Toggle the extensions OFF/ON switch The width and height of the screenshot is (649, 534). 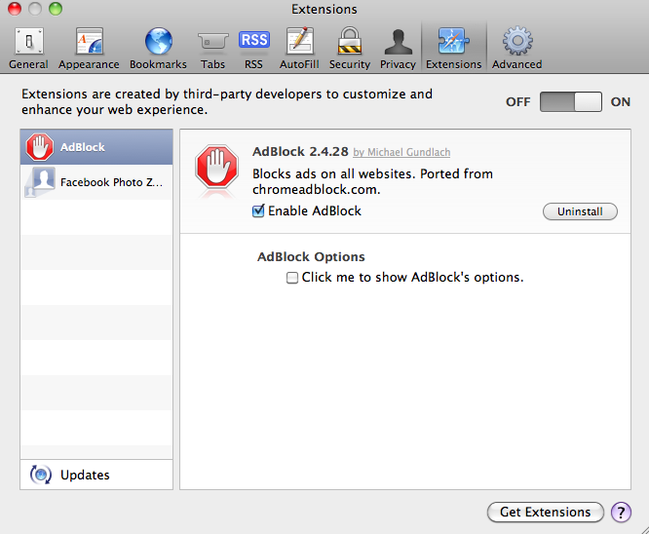pos(571,101)
